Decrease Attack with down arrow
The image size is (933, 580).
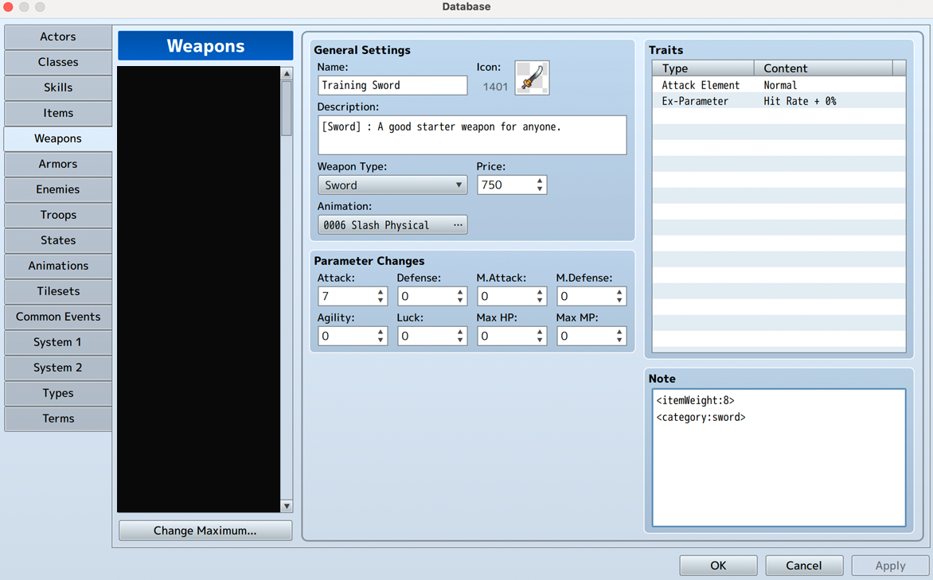(381, 301)
